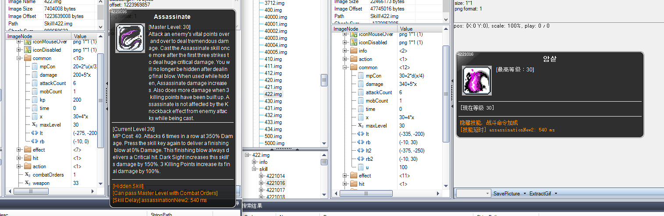This screenshot has width=664, height=216.
Task: Select the rb2 vector node
Action: tap(370, 159)
